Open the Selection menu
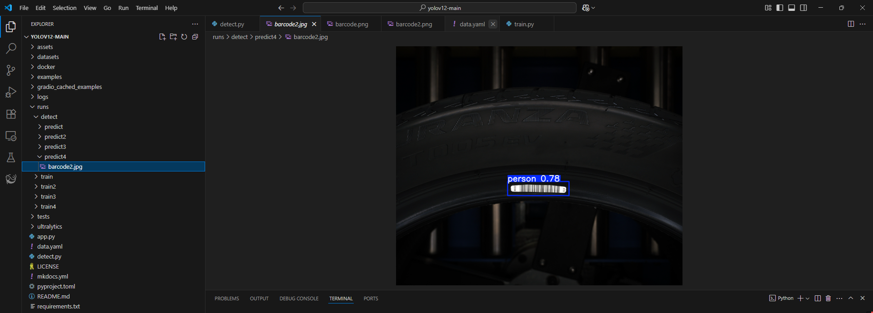This screenshot has width=873, height=313. (x=65, y=8)
